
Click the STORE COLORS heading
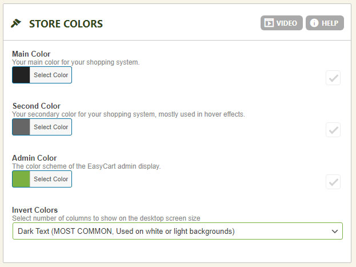tap(66, 24)
